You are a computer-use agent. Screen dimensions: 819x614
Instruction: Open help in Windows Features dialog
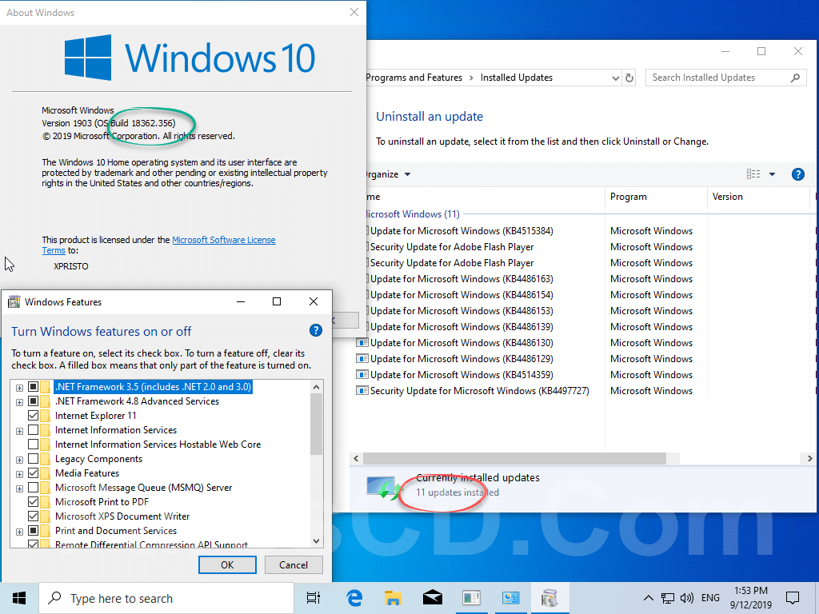tap(315, 330)
